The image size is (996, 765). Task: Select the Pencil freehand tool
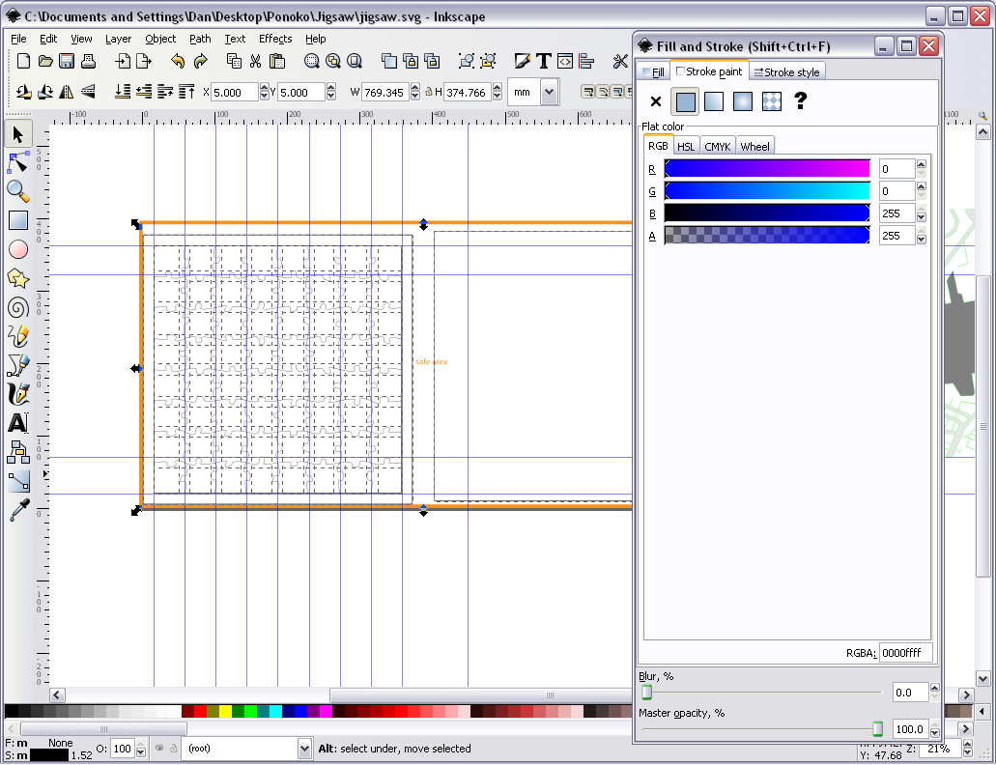pyautogui.click(x=17, y=336)
